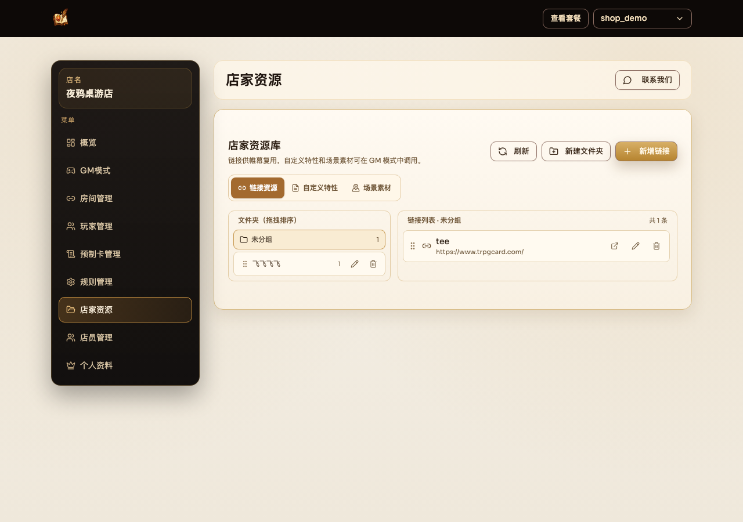This screenshot has width=743, height=522.
Task: Go to 玩家管理 menu item
Action: point(125,226)
